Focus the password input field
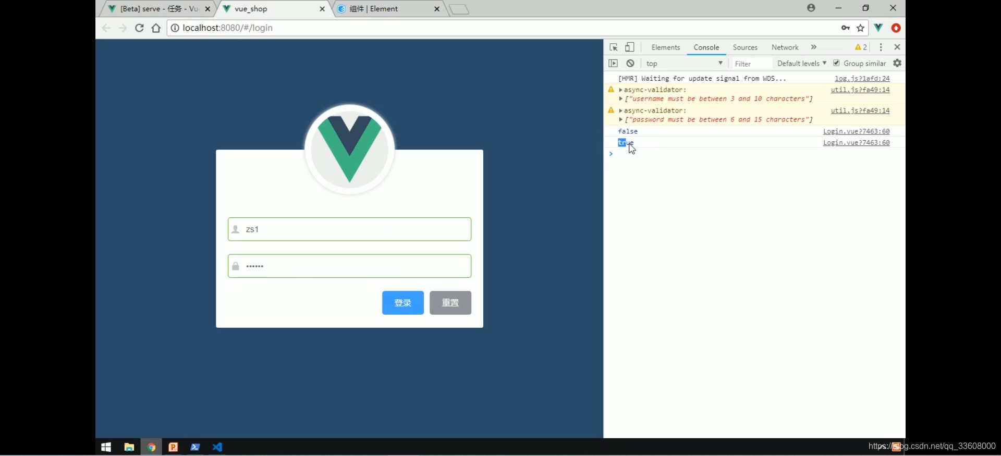This screenshot has width=1001, height=456. 349,266
